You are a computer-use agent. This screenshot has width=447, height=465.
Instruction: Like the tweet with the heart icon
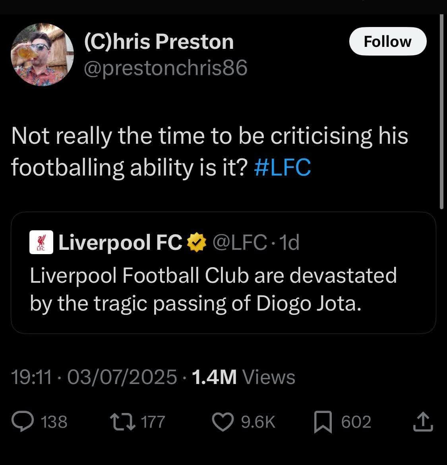223,422
